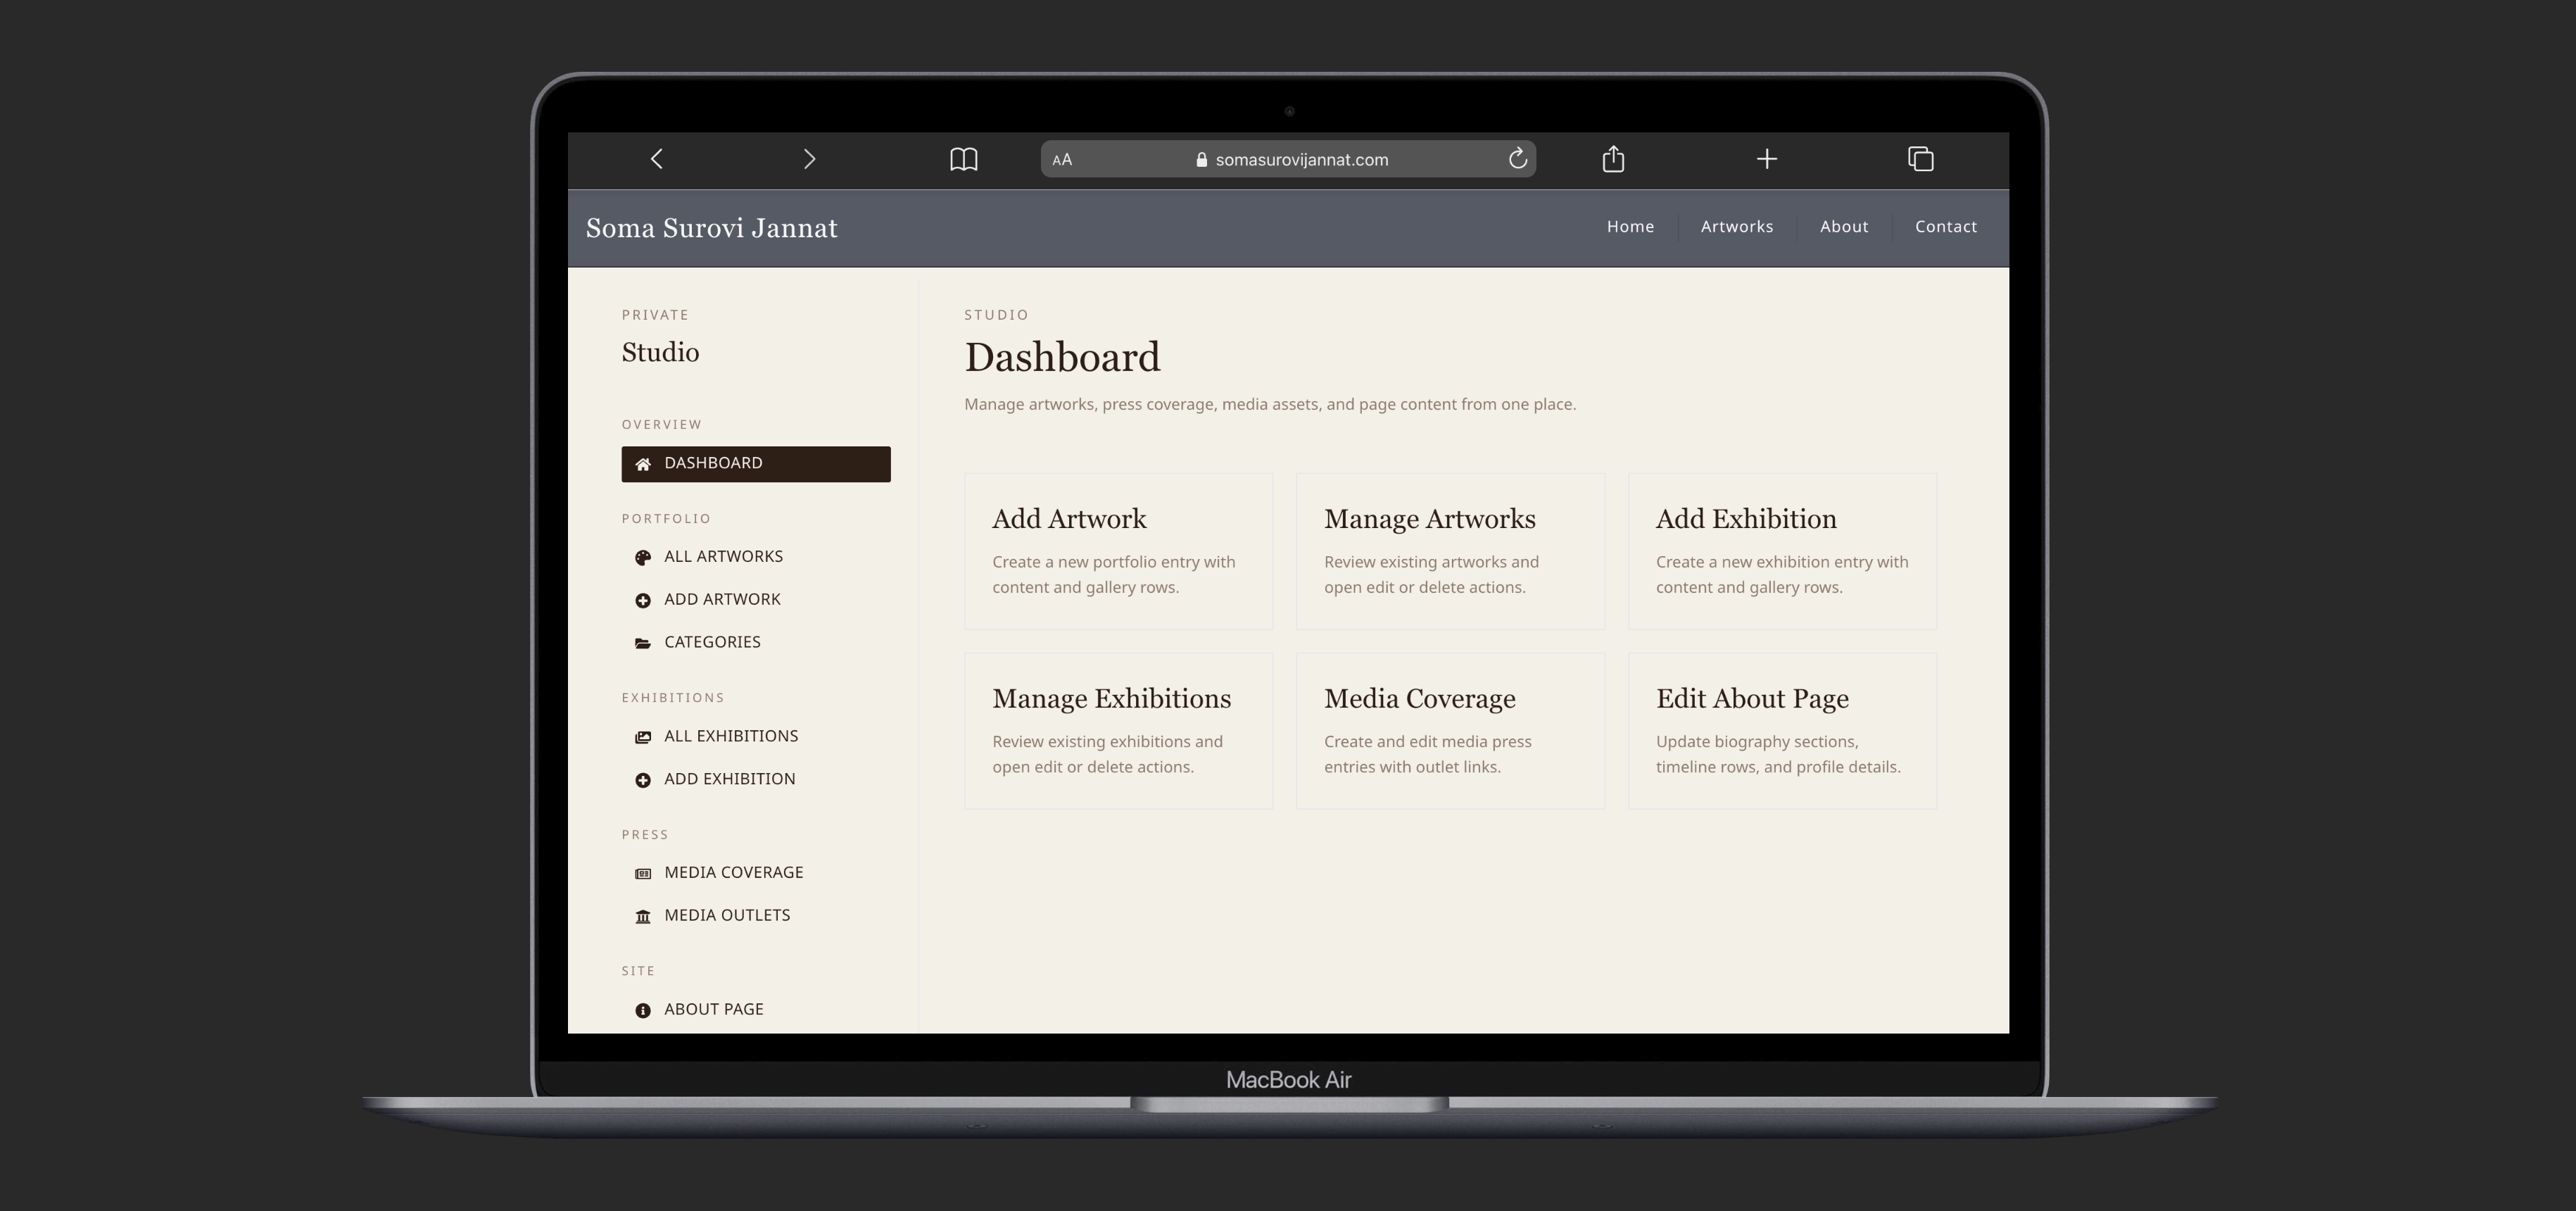Open All Artworks in the sidebar

click(x=723, y=557)
